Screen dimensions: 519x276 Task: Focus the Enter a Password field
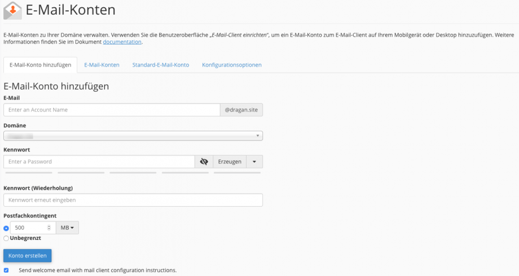click(x=99, y=162)
